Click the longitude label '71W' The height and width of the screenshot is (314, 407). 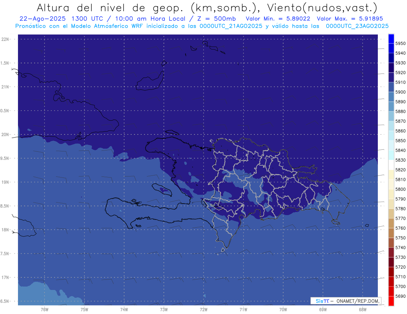(243, 310)
